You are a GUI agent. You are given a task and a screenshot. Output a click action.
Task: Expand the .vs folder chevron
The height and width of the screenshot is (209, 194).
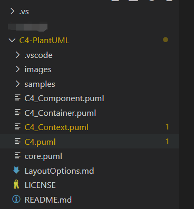(x=12, y=12)
